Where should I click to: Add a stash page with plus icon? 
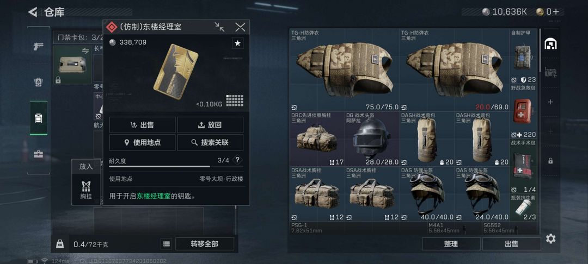[550, 102]
